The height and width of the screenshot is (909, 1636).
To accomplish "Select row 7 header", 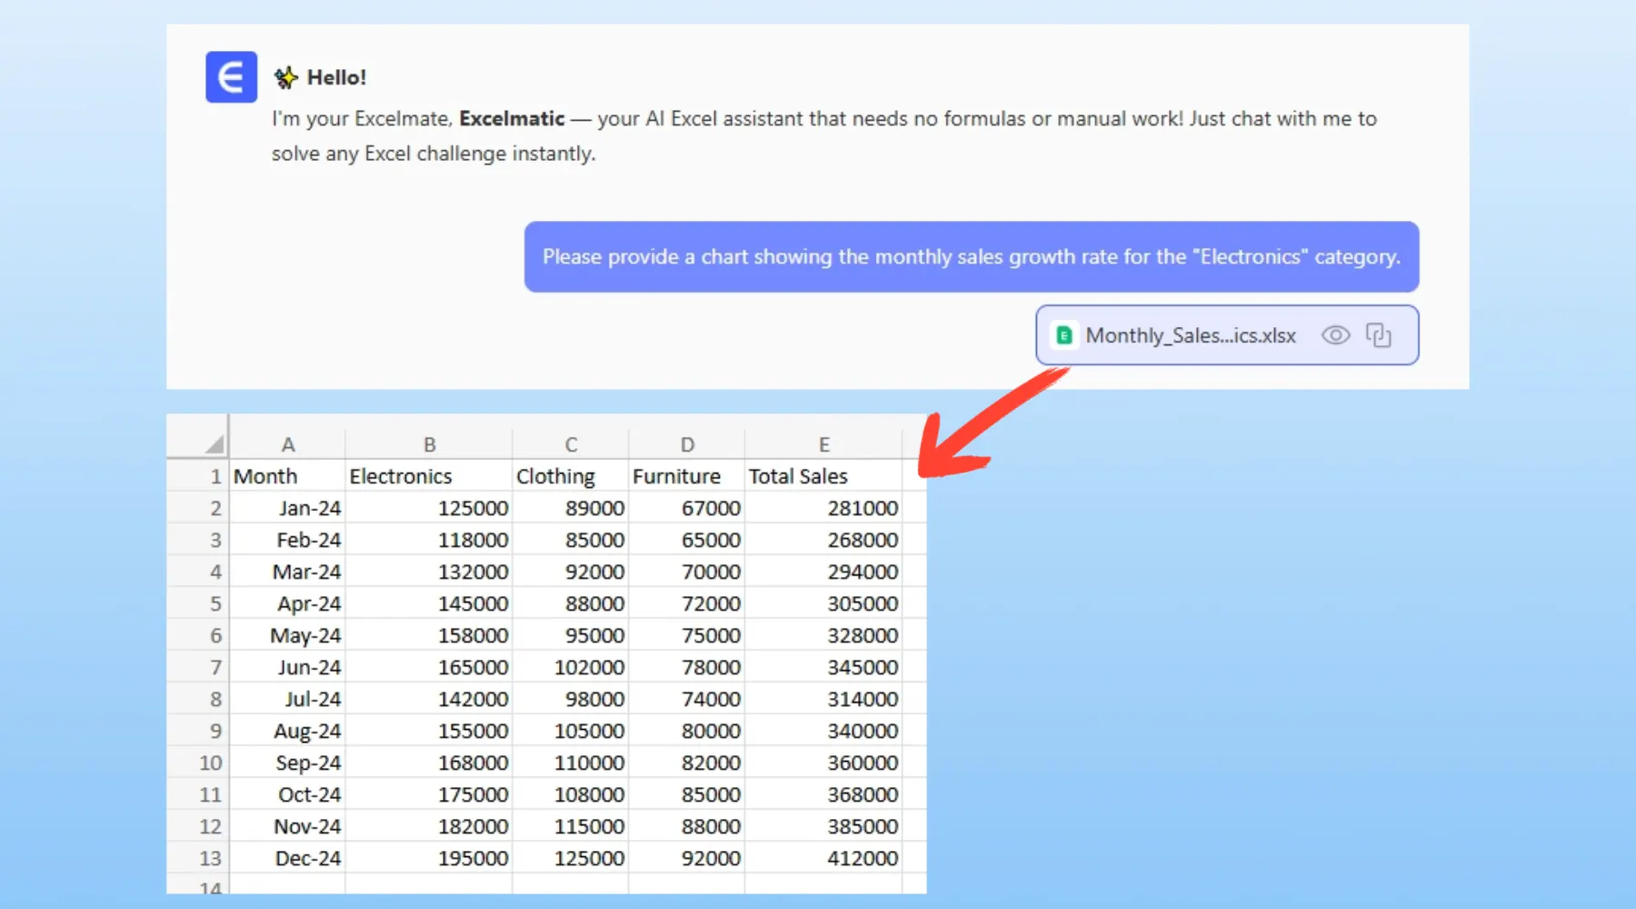I will click(x=214, y=667).
